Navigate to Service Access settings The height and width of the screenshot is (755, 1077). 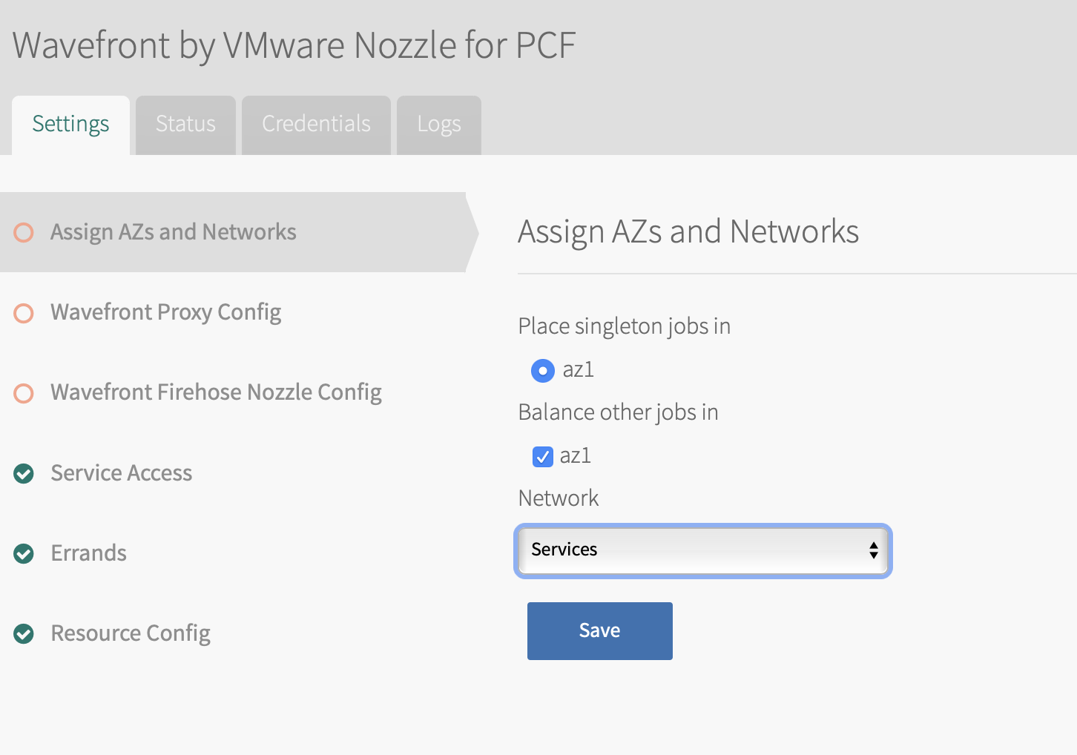coord(121,473)
